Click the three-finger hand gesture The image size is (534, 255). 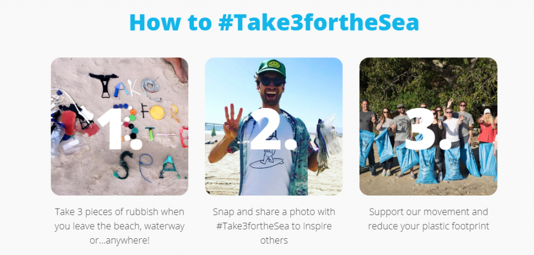[233, 122]
